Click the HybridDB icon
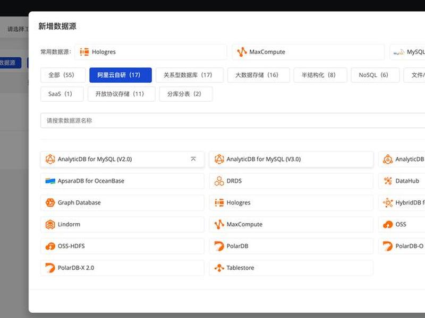Image resolution: width=425 pixels, height=318 pixels. (388, 202)
